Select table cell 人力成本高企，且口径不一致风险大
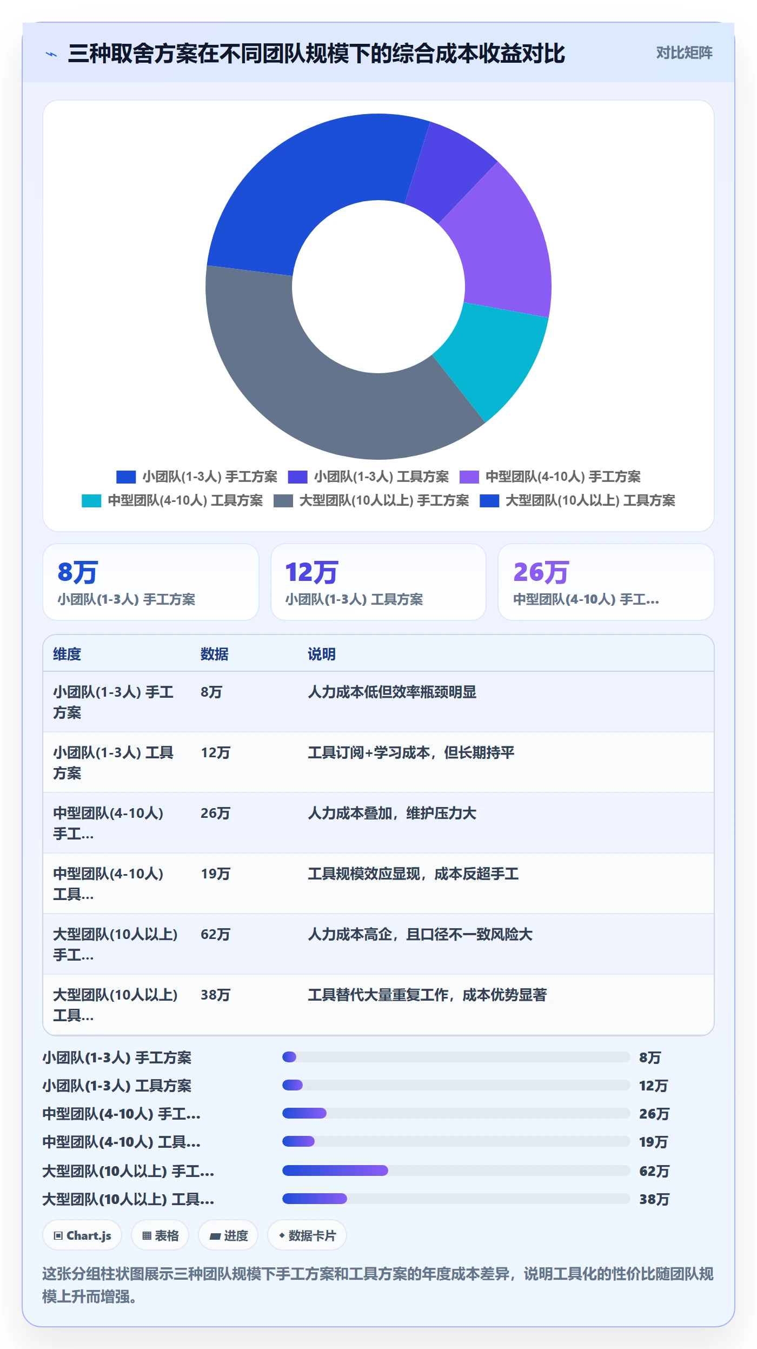Image resolution: width=757 pixels, height=1349 pixels. click(420, 935)
